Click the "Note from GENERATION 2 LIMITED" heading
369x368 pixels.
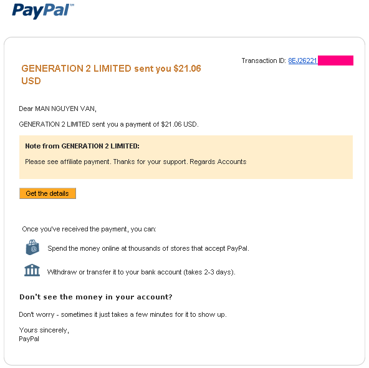point(82,146)
